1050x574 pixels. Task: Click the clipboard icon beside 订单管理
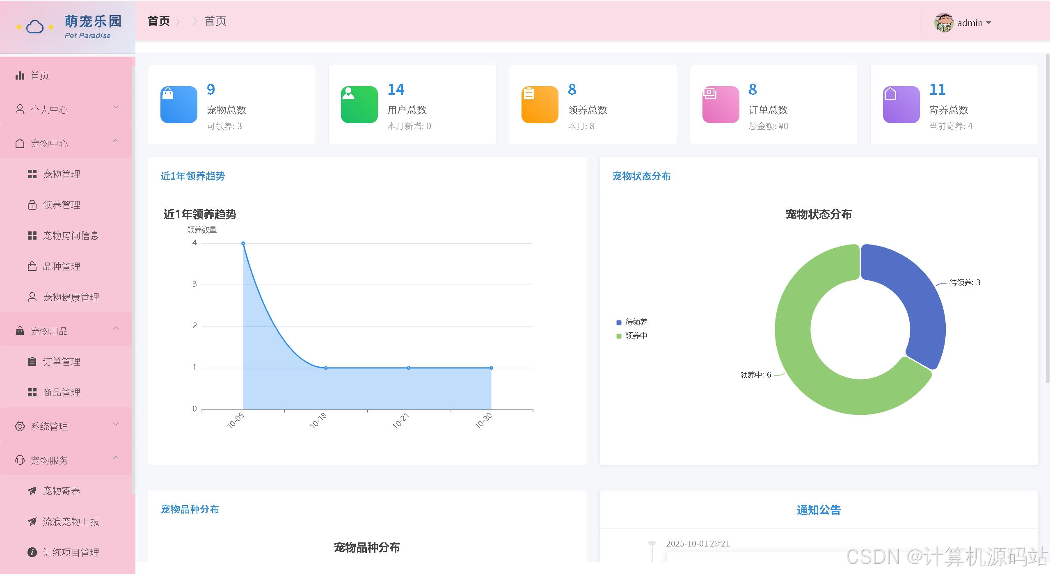32,361
